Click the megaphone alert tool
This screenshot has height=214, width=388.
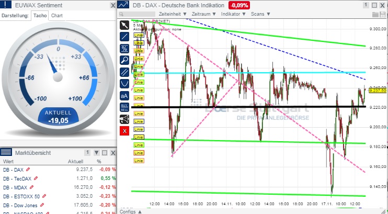point(124,119)
